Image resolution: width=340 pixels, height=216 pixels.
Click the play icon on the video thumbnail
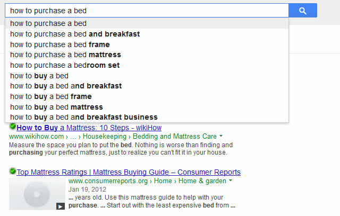(x=61, y=206)
